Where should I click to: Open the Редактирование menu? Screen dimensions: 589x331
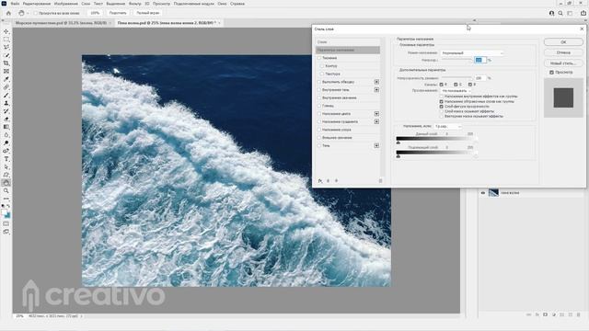point(37,4)
